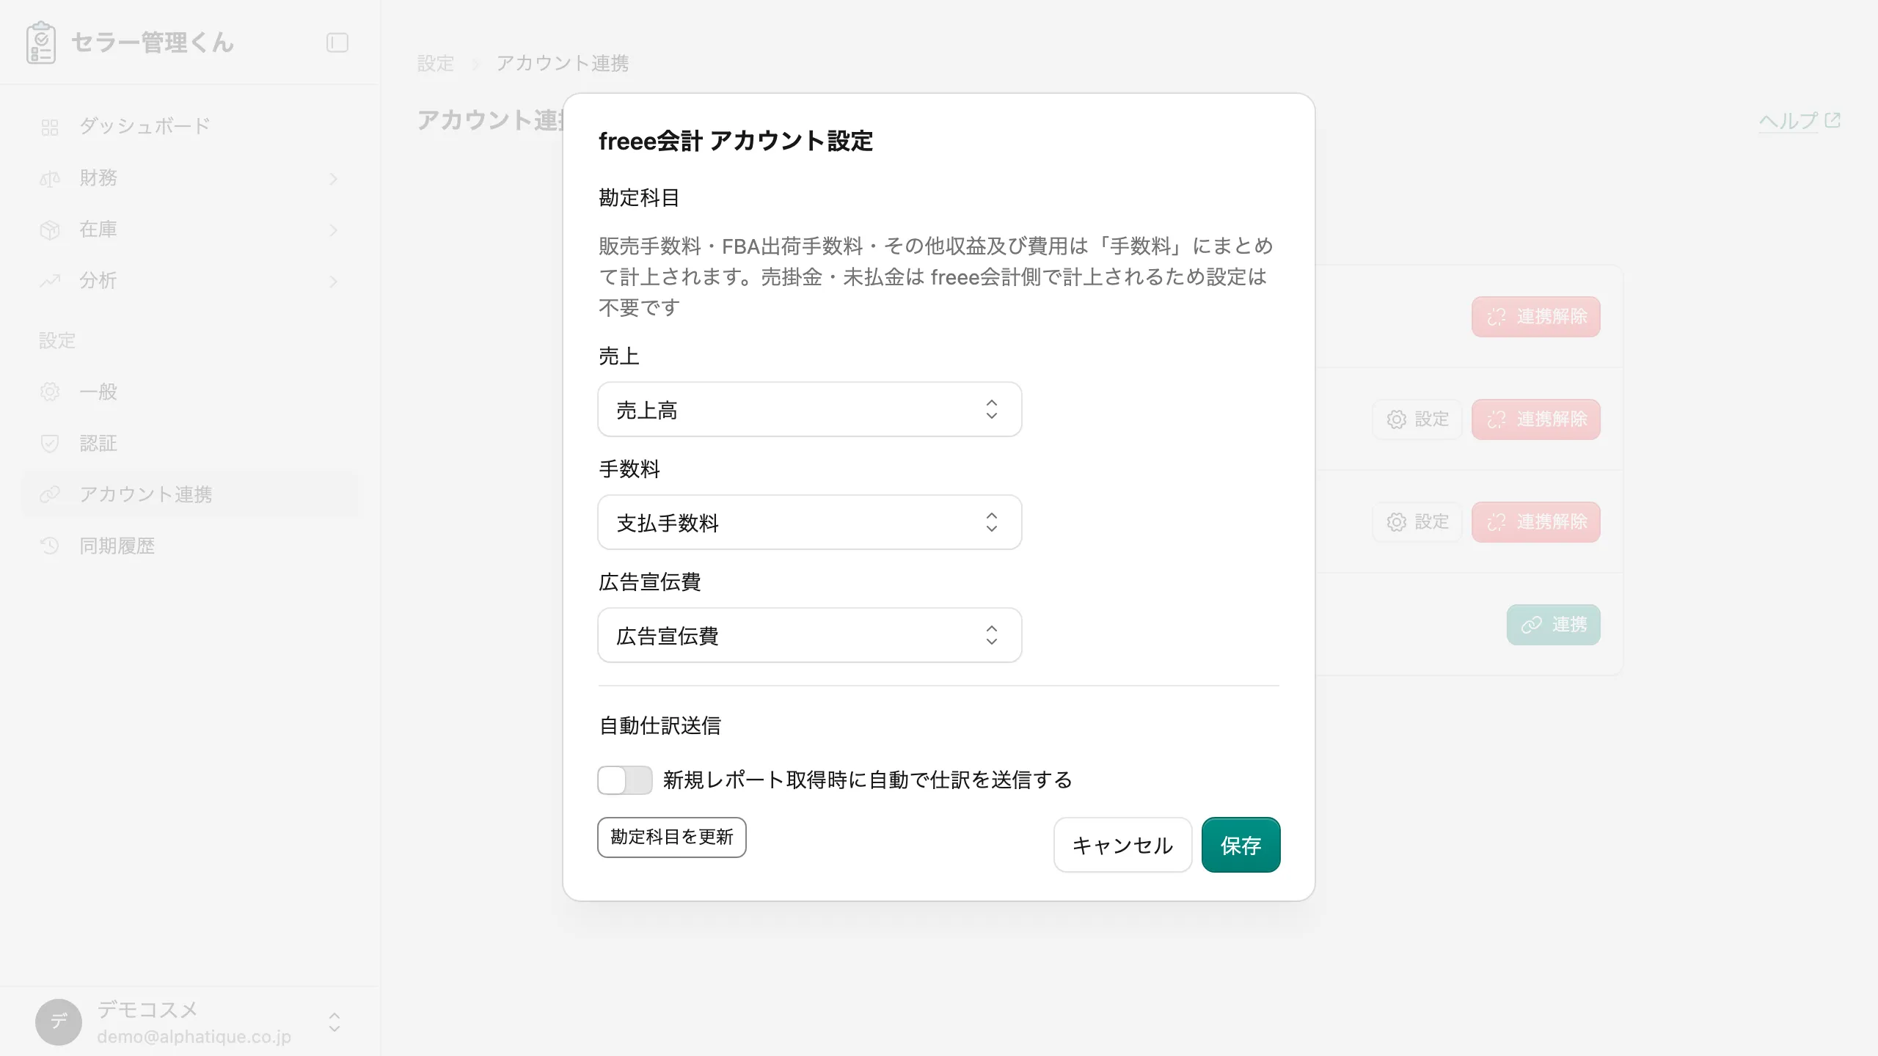Click the ヘルプ external link icon
The width and height of the screenshot is (1878, 1056).
(x=1833, y=120)
